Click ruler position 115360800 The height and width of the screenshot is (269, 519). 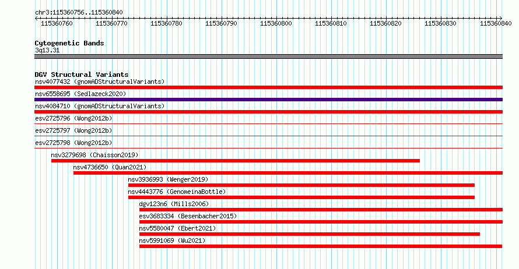click(x=276, y=23)
